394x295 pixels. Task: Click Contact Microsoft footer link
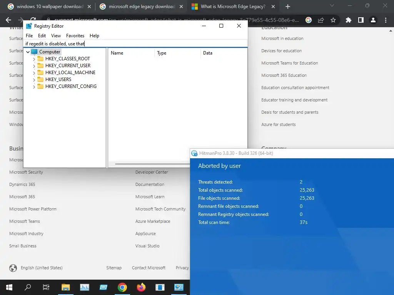coord(149,268)
